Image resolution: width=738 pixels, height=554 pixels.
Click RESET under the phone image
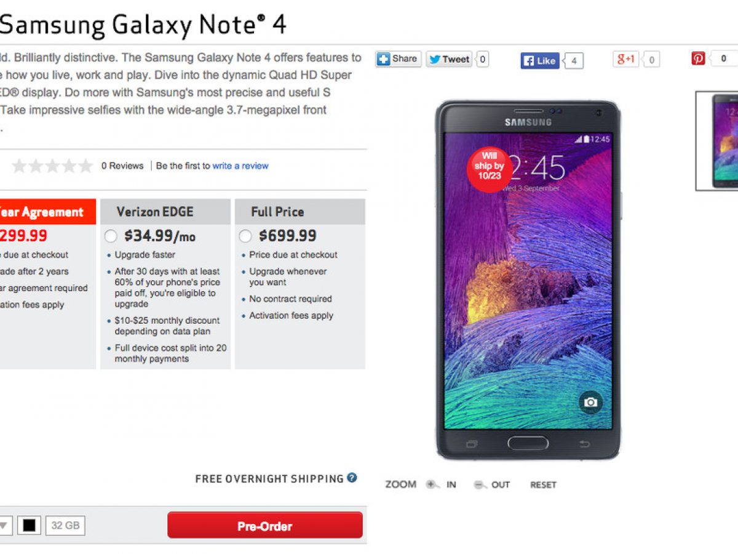click(543, 485)
